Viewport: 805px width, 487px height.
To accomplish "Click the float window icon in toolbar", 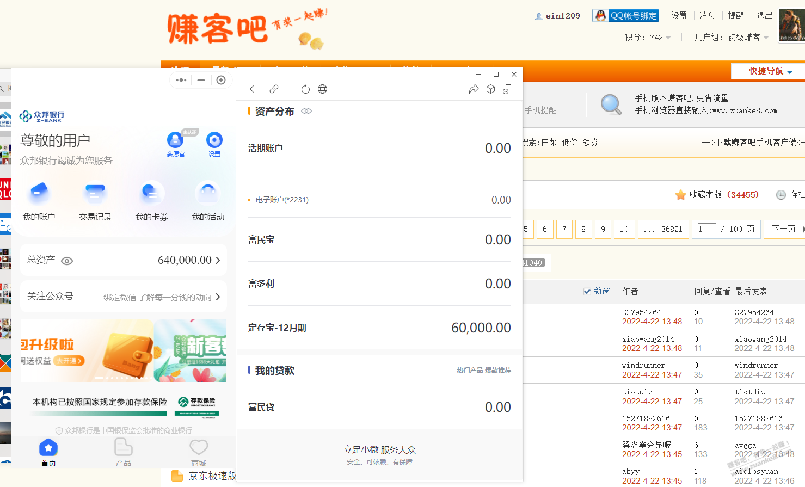I will [507, 89].
